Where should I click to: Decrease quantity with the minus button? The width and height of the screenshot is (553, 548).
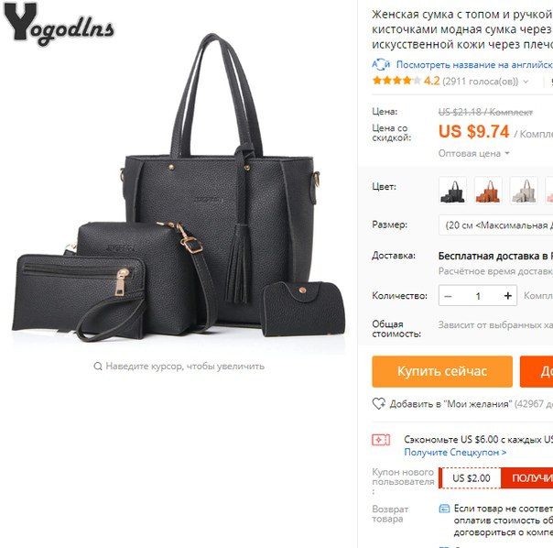tap(449, 296)
